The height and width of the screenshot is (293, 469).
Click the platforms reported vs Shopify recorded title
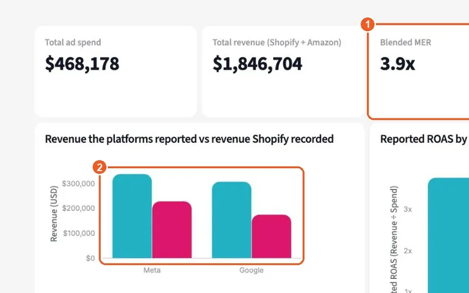pos(189,139)
